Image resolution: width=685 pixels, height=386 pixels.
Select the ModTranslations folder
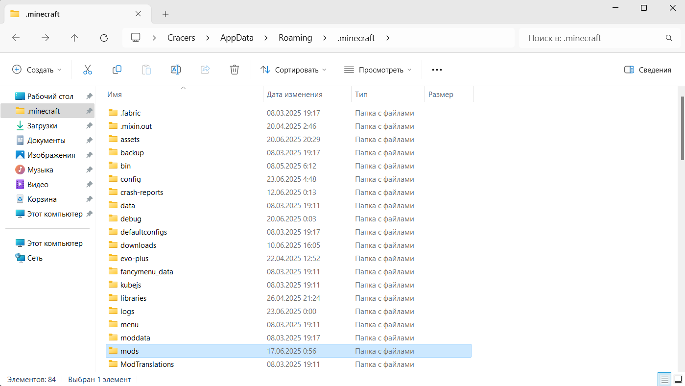(288, 364)
